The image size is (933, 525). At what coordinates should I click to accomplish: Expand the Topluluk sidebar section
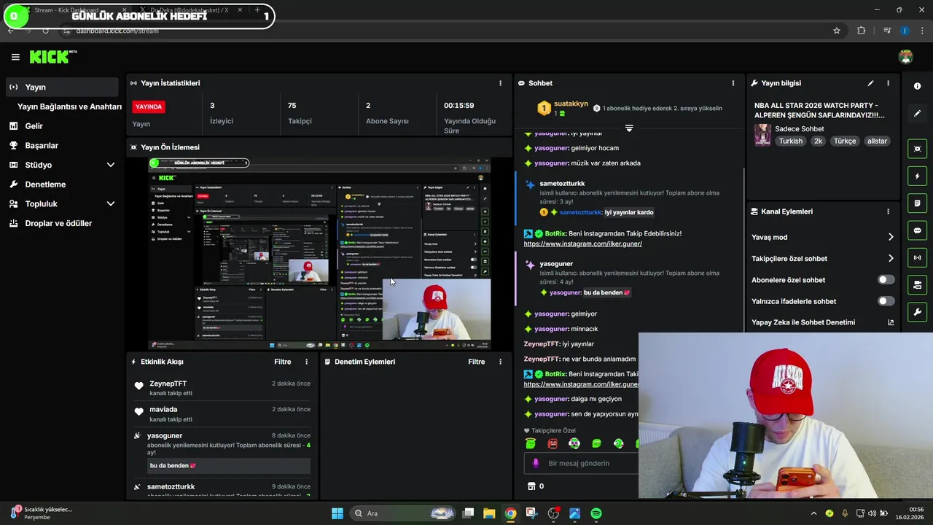pos(111,204)
